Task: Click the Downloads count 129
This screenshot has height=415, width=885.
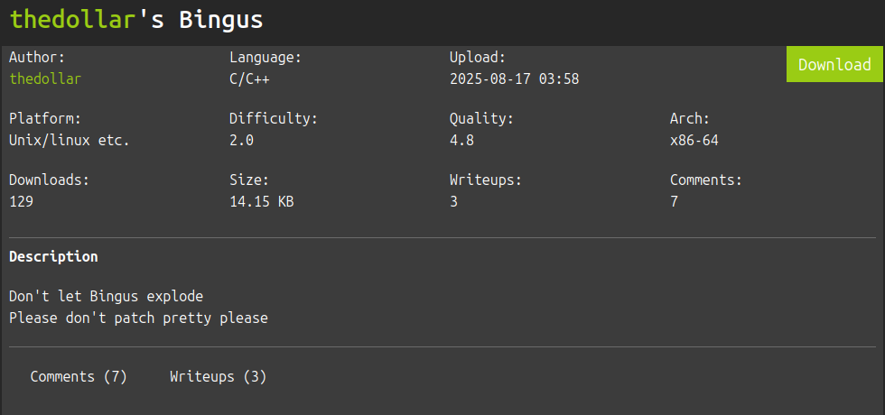Action: [x=21, y=201]
